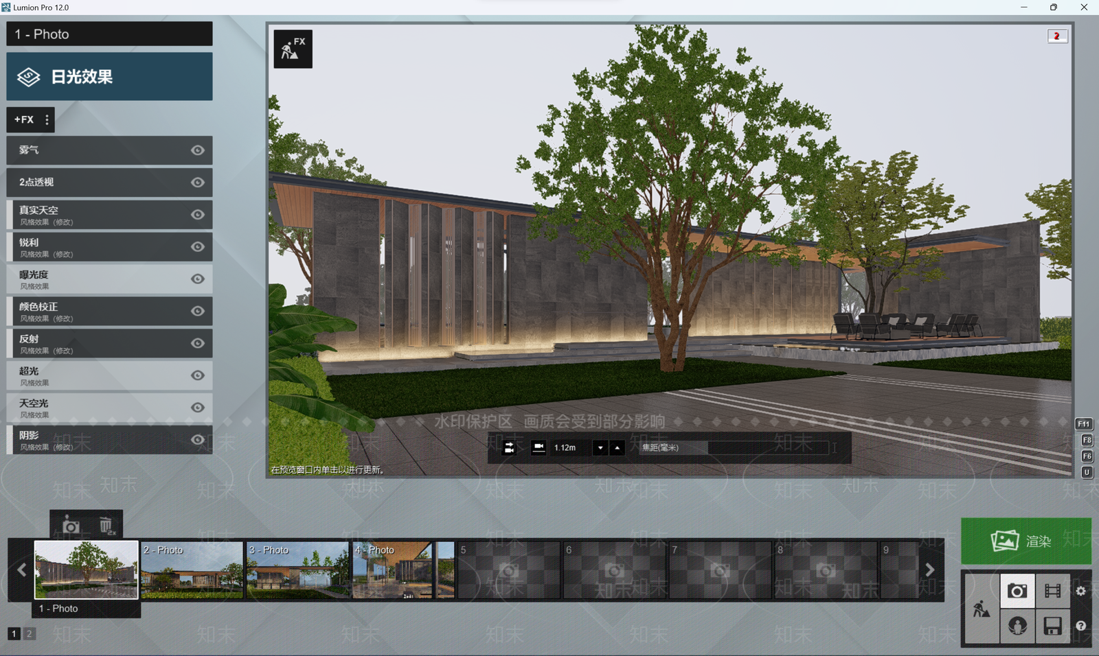
Task: Hide the 颜色校正 effect
Action: (x=198, y=311)
